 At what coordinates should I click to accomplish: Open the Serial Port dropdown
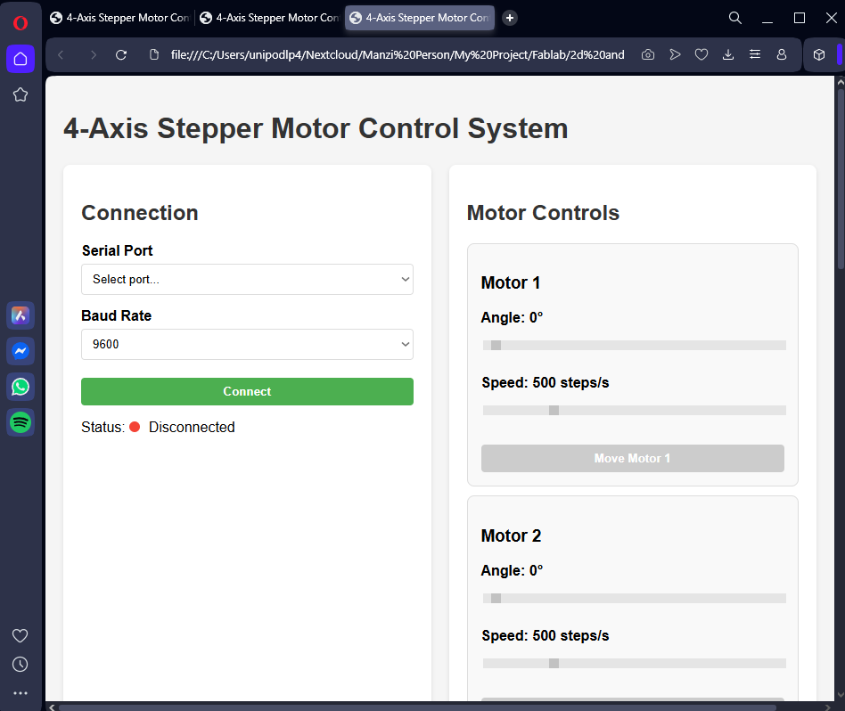click(x=248, y=280)
